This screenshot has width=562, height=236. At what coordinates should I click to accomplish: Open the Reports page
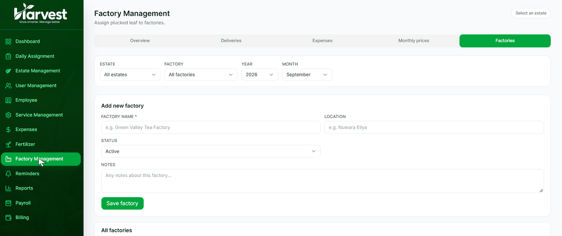coord(41,188)
